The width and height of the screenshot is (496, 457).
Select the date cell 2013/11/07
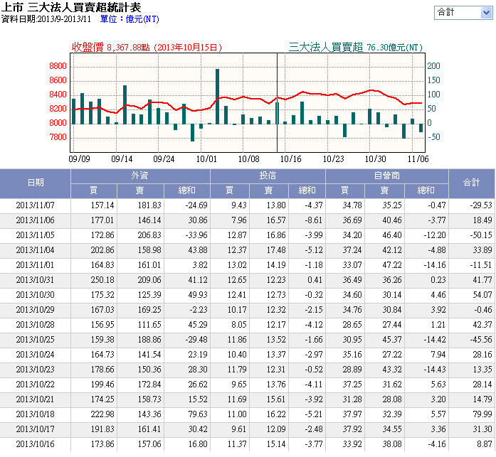pyautogui.click(x=36, y=205)
